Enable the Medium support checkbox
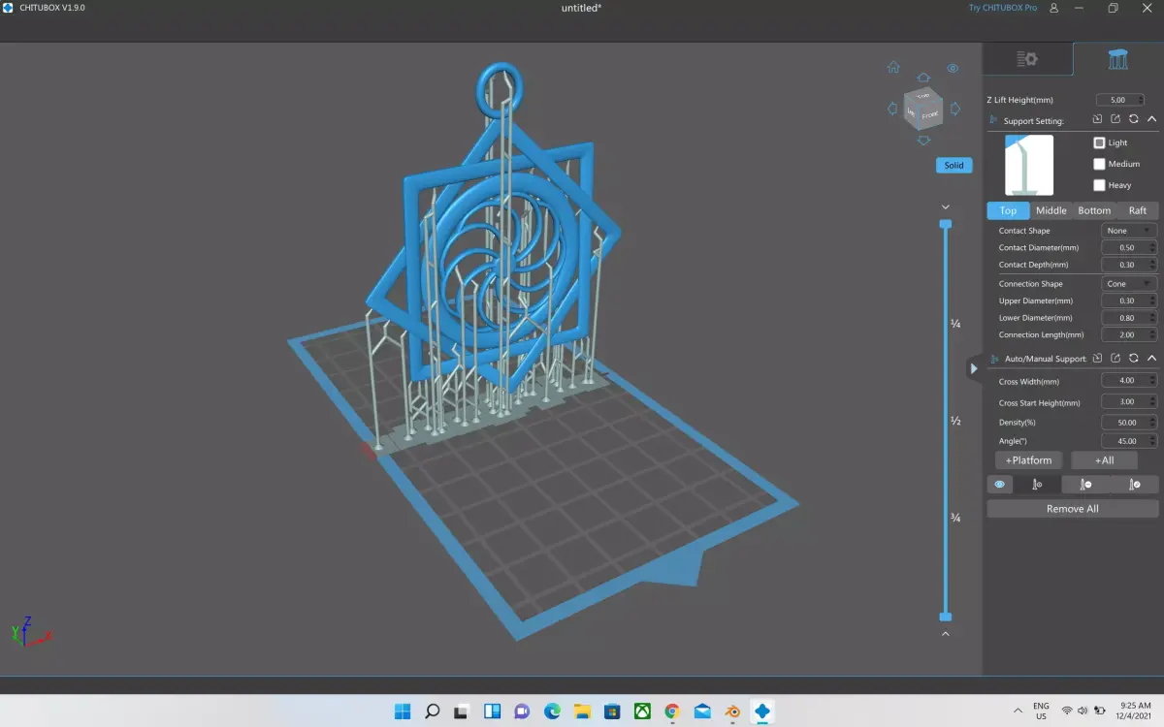The image size is (1164, 727). (x=1099, y=164)
